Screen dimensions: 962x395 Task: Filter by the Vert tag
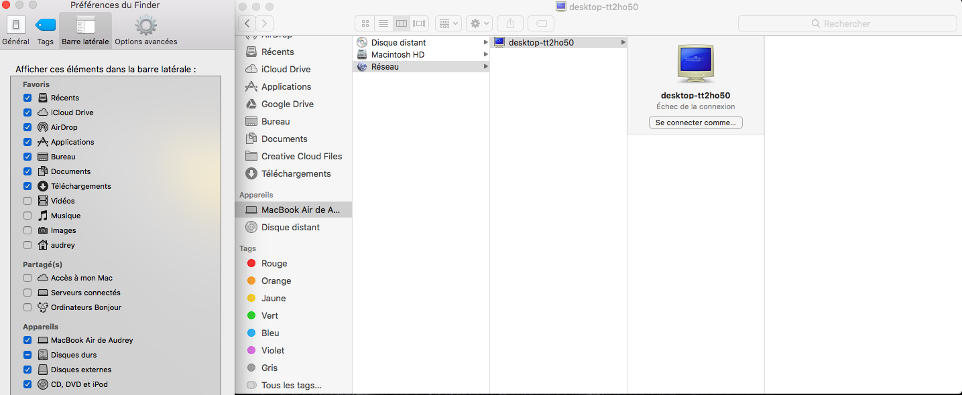coord(293,315)
